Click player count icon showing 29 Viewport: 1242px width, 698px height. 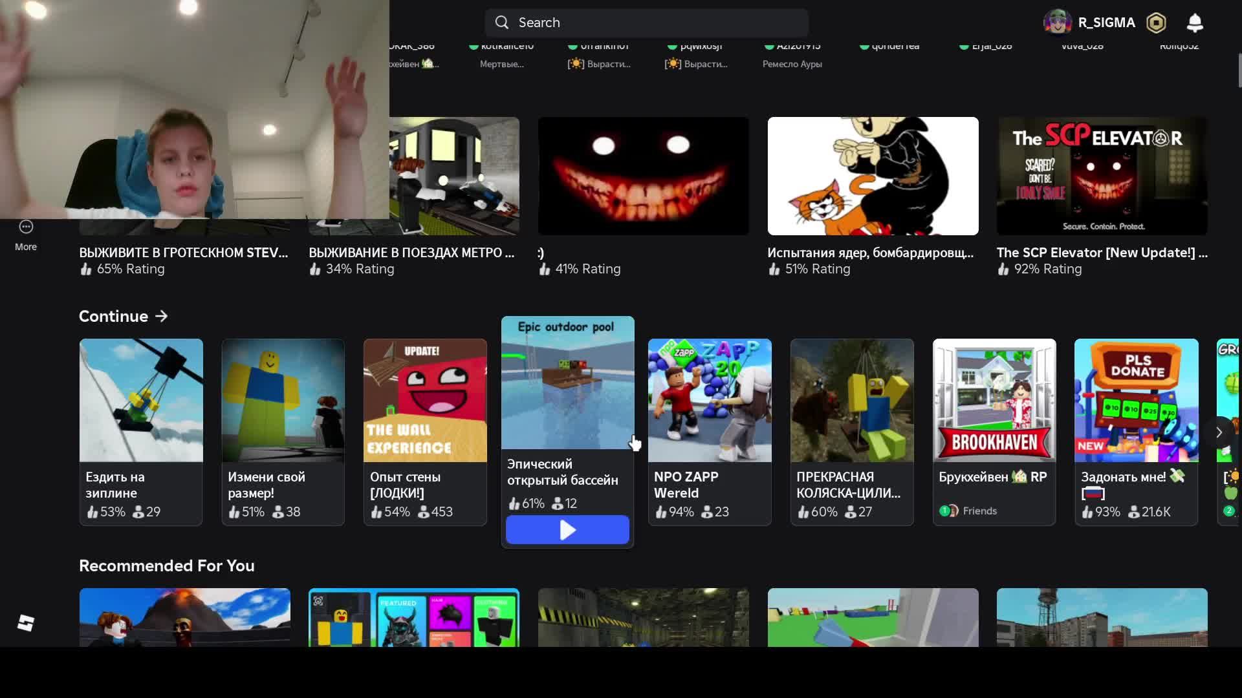point(138,512)
